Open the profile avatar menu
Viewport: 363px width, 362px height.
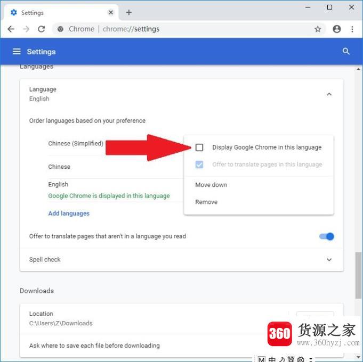336,29
